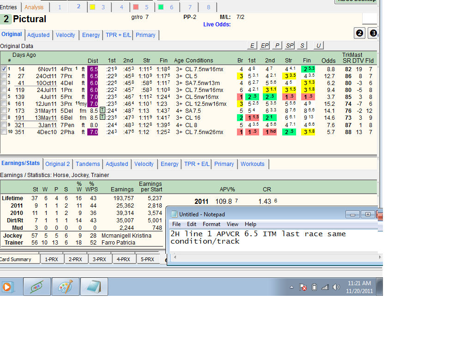Click the SP running style button
Screen dimensions: 473x355
pos(290,46)
